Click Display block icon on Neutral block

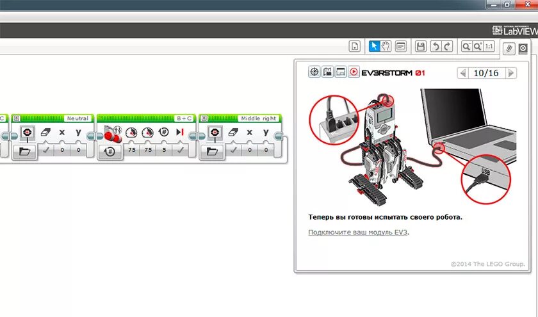(x=28, y=133)
